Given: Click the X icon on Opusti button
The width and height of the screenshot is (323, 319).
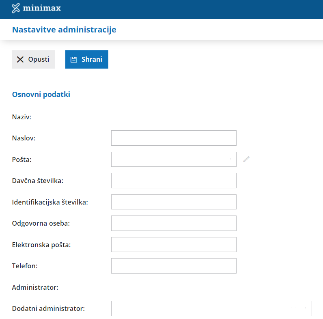Looking at the screenshot, I should coord(20,59).
